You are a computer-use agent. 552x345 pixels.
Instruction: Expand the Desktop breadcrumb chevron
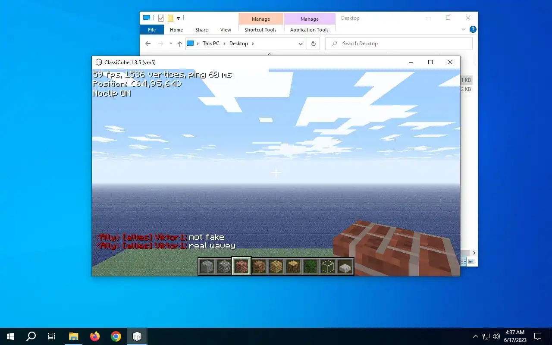pyautogui.click(x=253, y=44)
